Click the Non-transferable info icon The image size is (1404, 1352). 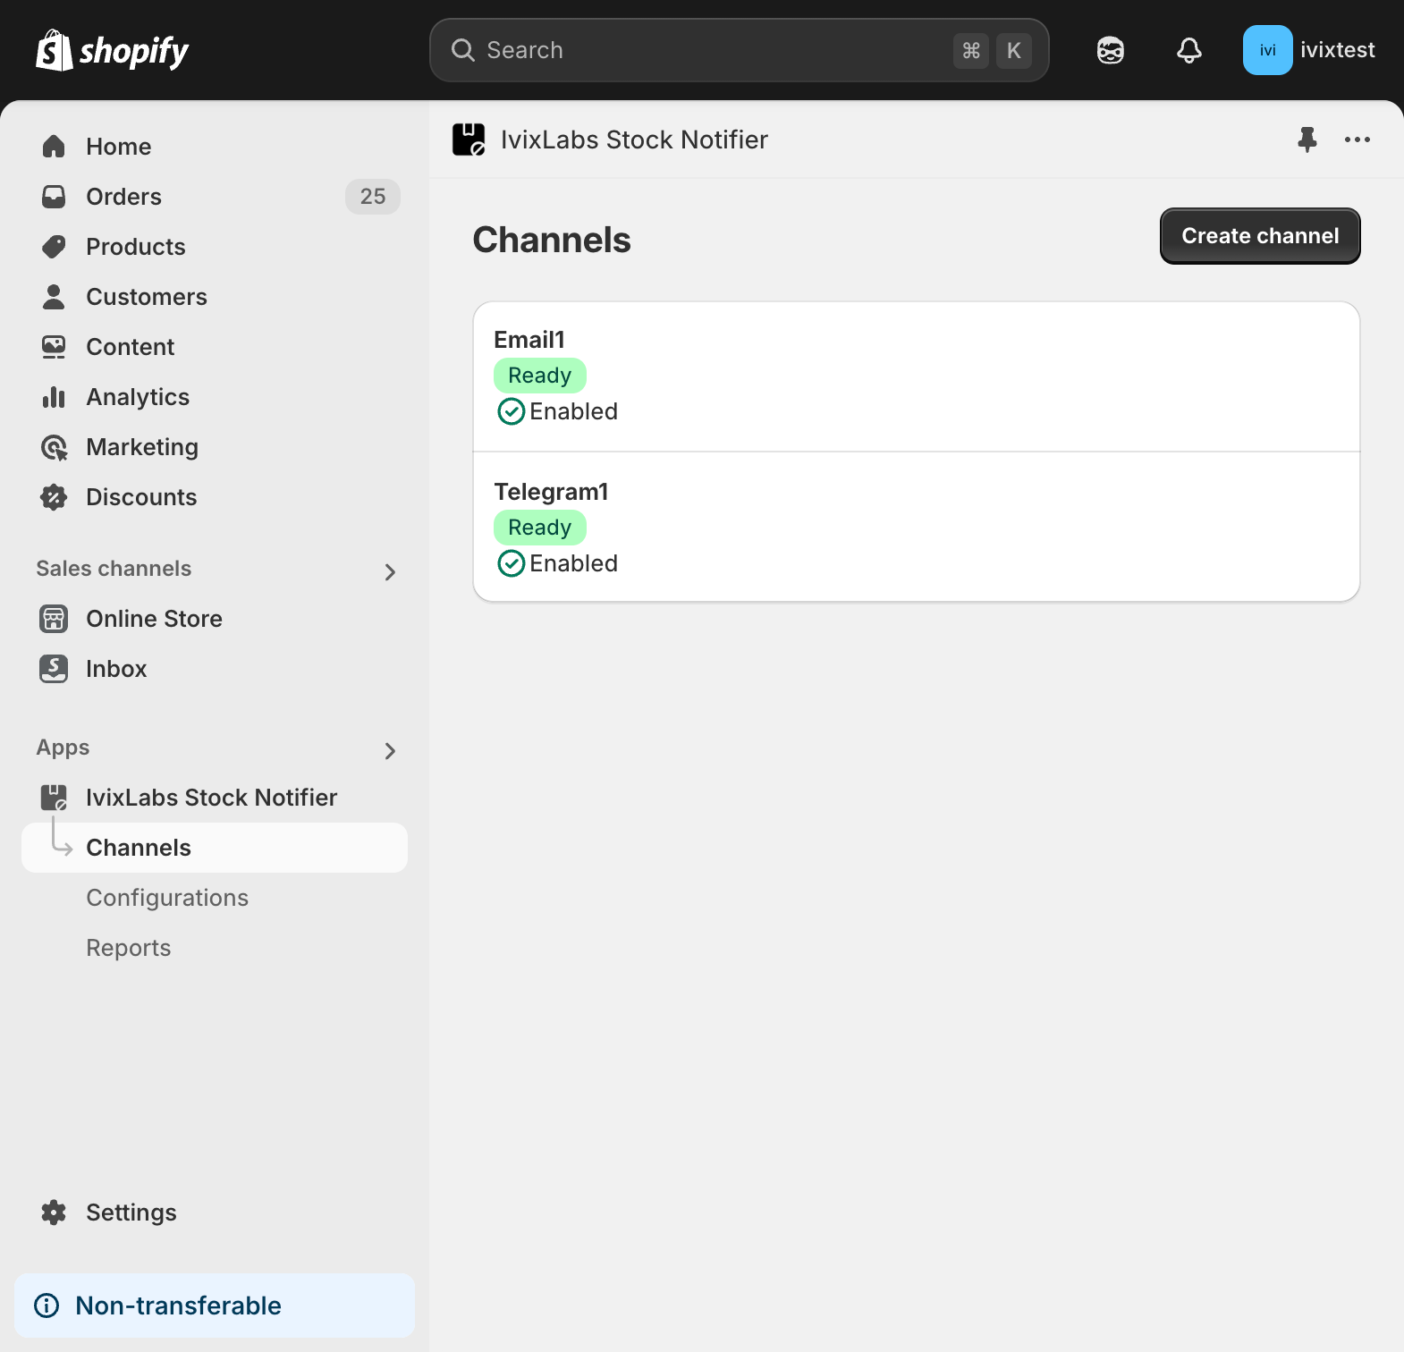(x=47, y=1306)
